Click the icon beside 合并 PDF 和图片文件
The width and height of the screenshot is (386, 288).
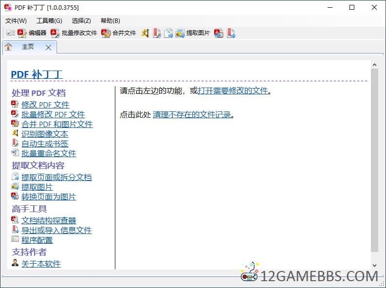(15, 124)
